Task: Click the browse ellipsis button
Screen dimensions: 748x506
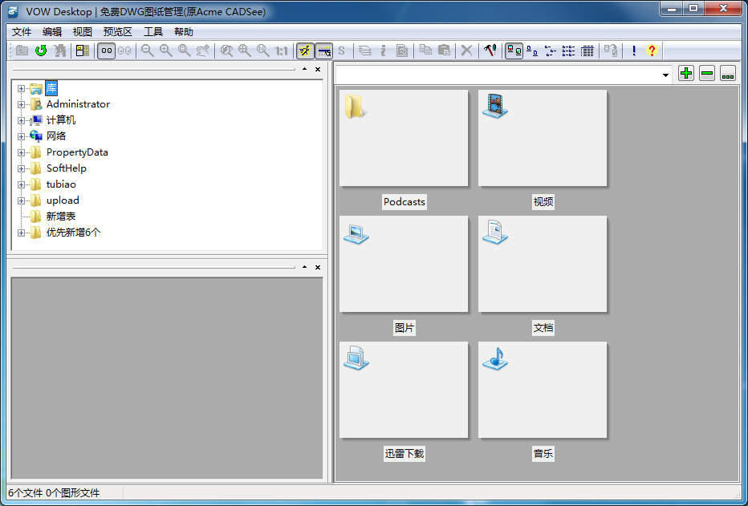Action: click(x=728, y=74)
